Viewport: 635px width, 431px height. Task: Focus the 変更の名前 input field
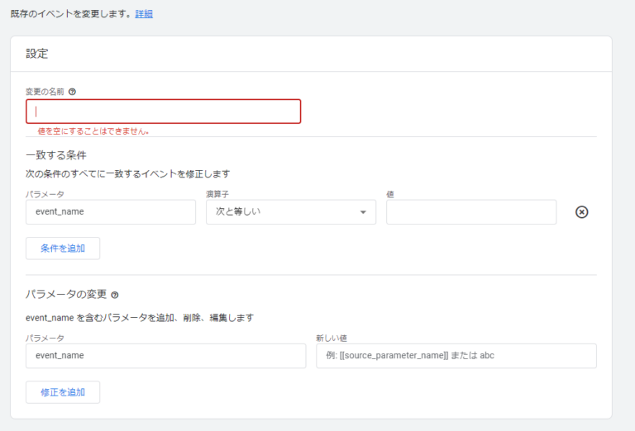click(163, 111)
